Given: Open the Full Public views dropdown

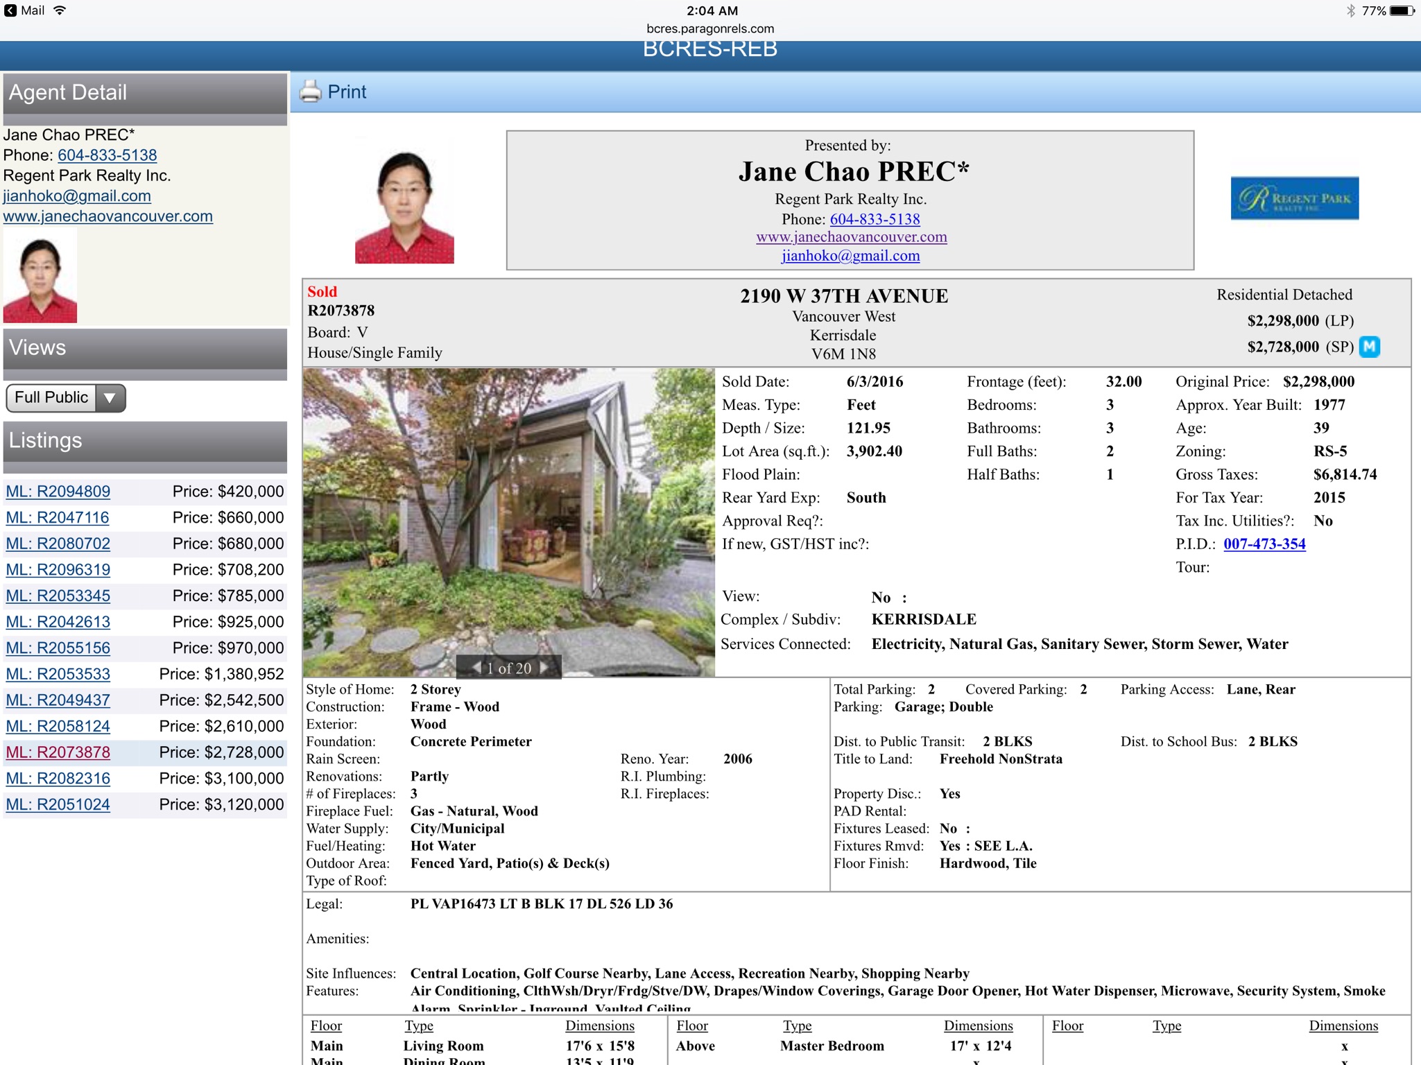Looking at the screenshot, I should tap(52, 398).
